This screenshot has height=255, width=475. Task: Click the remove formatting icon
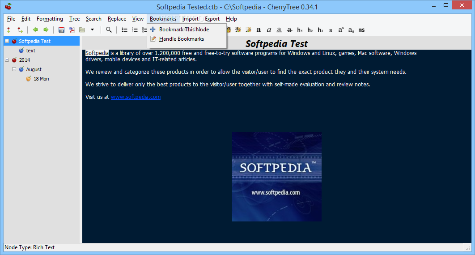(x=248, y=30)
